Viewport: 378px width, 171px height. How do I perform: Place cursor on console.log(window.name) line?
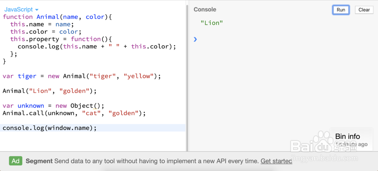(x=50, y=128)
